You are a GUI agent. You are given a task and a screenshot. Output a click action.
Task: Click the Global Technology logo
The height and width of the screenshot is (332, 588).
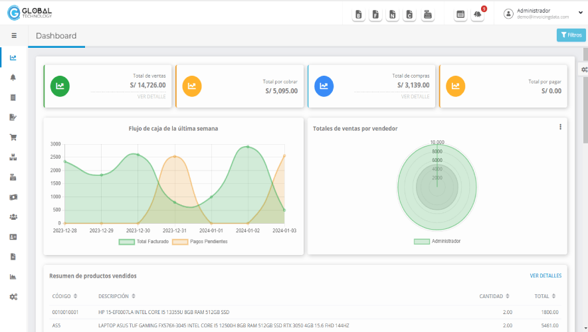pyautogui.click(x=30, y=13)
